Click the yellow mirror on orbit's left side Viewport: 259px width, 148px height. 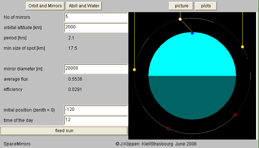tap(134, 69)
